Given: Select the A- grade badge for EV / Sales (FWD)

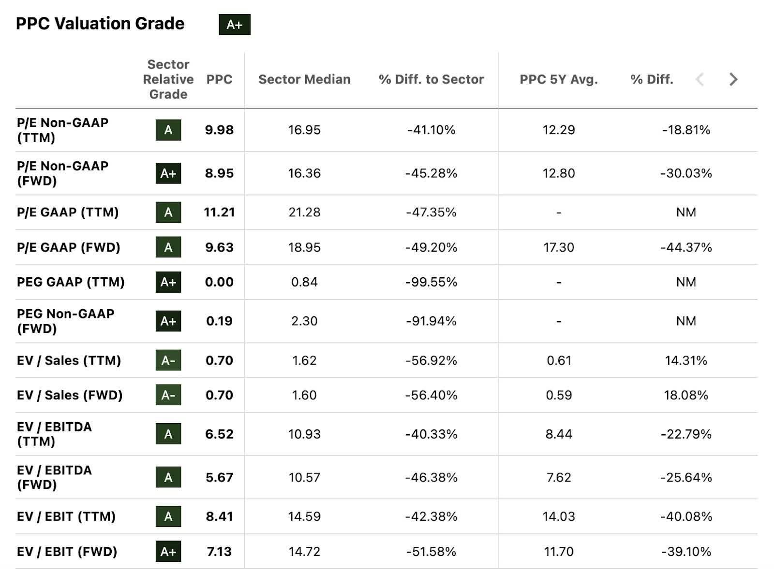Looking at the screenshot, I should click(x=168, y=395).
